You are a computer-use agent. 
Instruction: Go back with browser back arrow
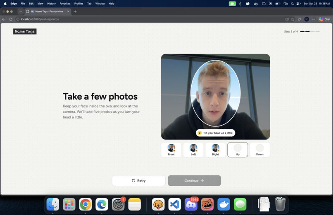coord(4,19)
